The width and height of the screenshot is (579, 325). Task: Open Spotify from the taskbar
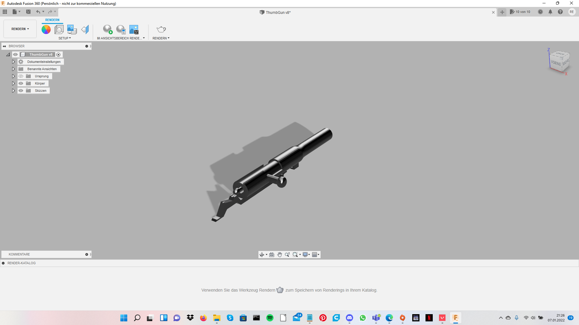[x=270, y=318]
